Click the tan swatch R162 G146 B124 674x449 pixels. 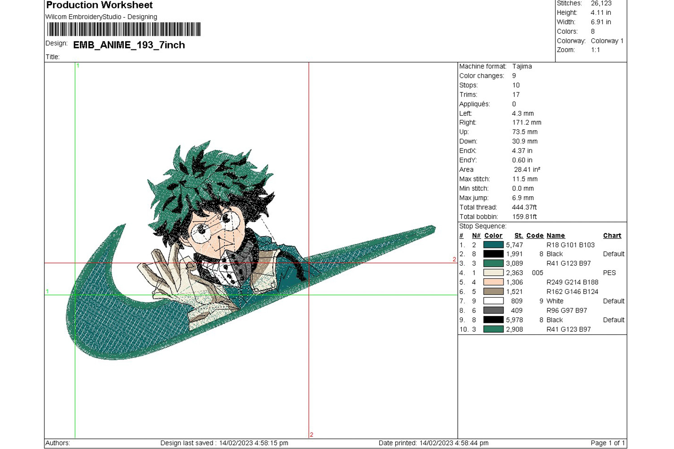click(493, 292)
